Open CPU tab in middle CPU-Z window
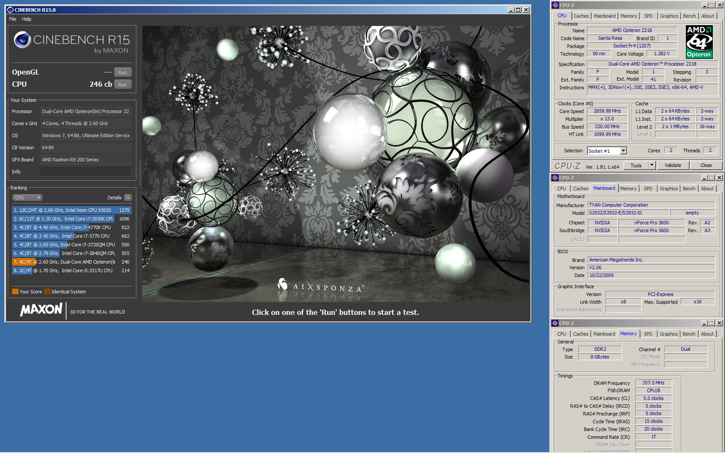Image resolution: width=725 pixels, height=453 pixels. click(x=561, y=189)
